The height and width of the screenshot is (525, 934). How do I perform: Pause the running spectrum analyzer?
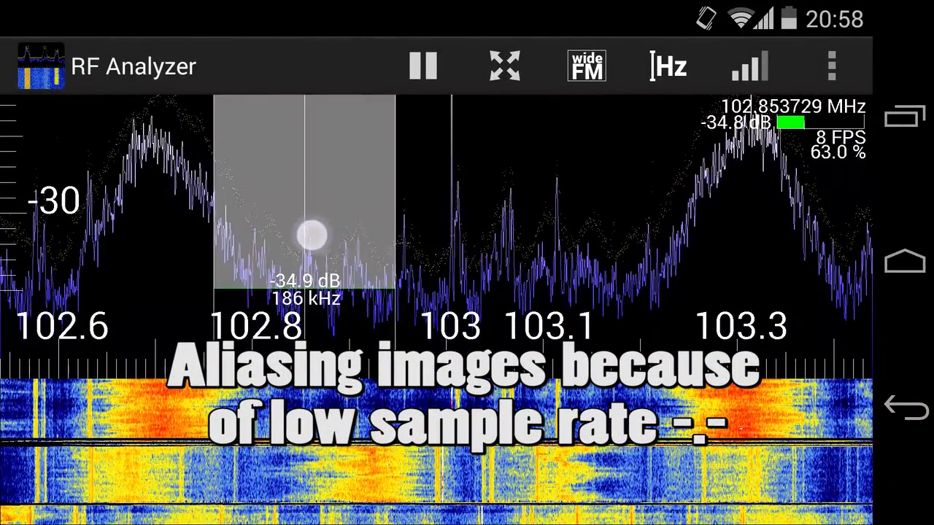coord(423,66)
